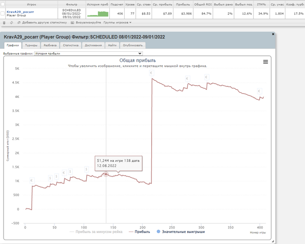Image resolution: width=305 pixels, height=244 pixels.
Task: Click 'Визуализируйте' chart button
Action: coord(86,23)
